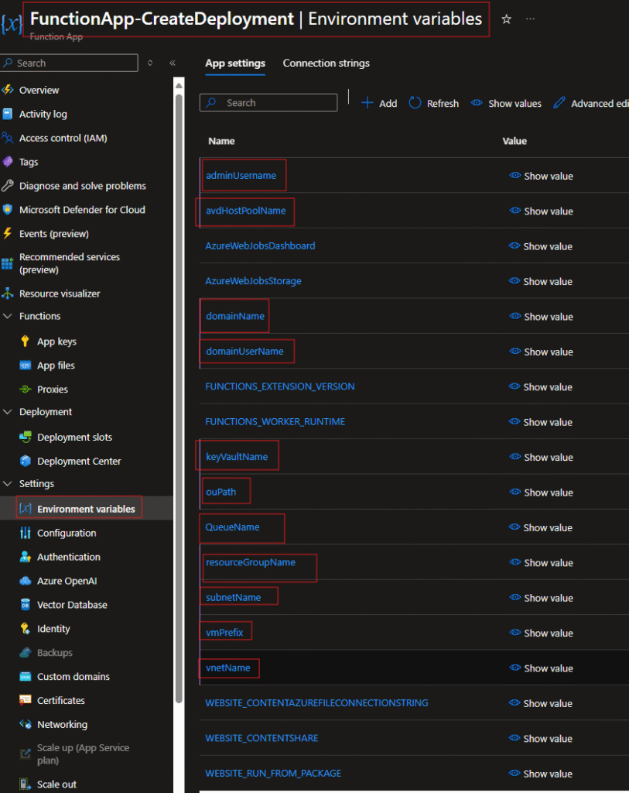Show value for ouPath

point(541,492)
